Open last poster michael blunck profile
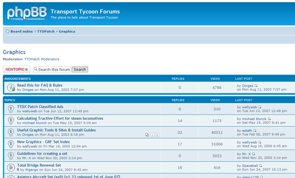The height and width of the screenshot is (178, 295). pos(254,119)
